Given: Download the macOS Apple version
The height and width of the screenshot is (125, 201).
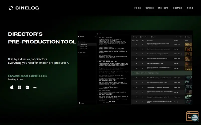Looking at the screenshot, I should point(12,87).
